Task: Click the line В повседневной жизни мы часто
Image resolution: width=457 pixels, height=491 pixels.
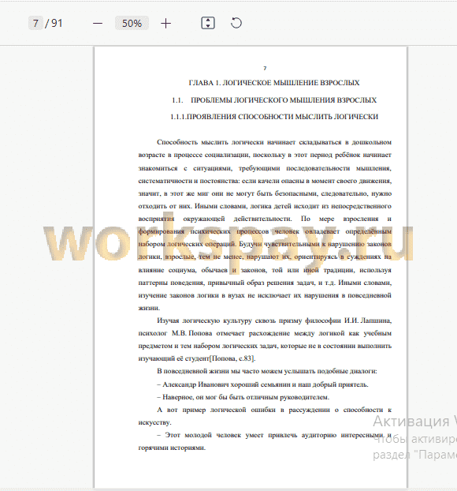Action: point(267,371)
